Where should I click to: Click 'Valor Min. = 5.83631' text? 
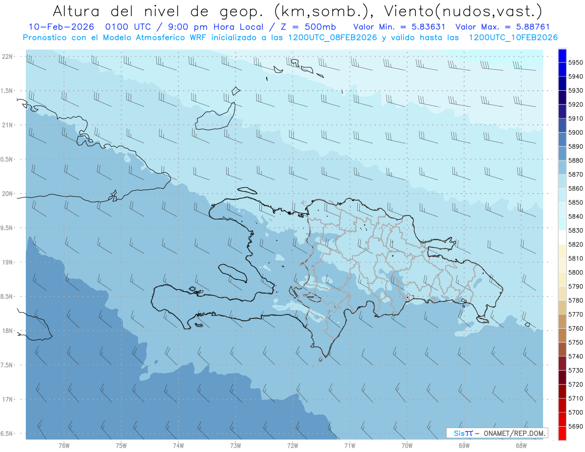tap(399, 27)
